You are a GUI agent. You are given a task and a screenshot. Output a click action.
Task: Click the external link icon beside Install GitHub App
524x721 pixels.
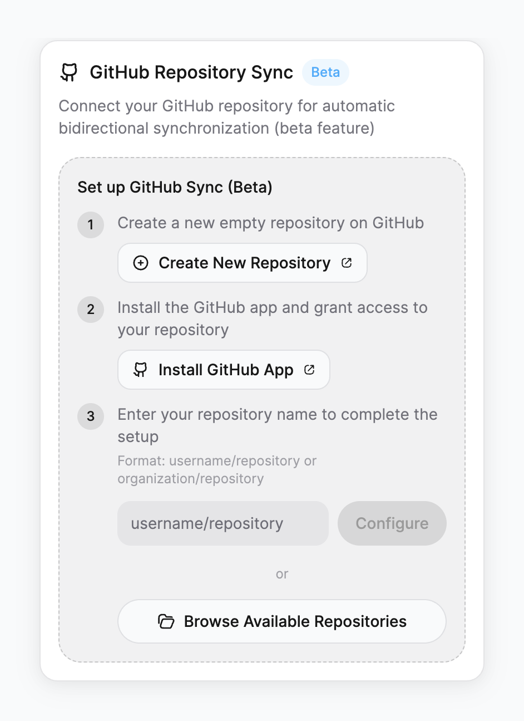tap(309, 369)
